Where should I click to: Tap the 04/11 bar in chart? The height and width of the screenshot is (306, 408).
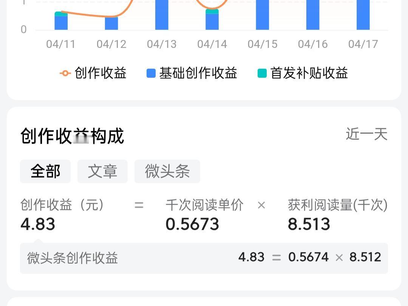[61, 21]
